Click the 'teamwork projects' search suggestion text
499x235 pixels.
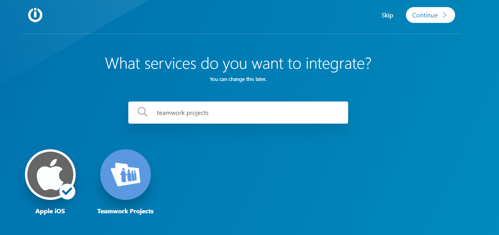click(183, 113)
